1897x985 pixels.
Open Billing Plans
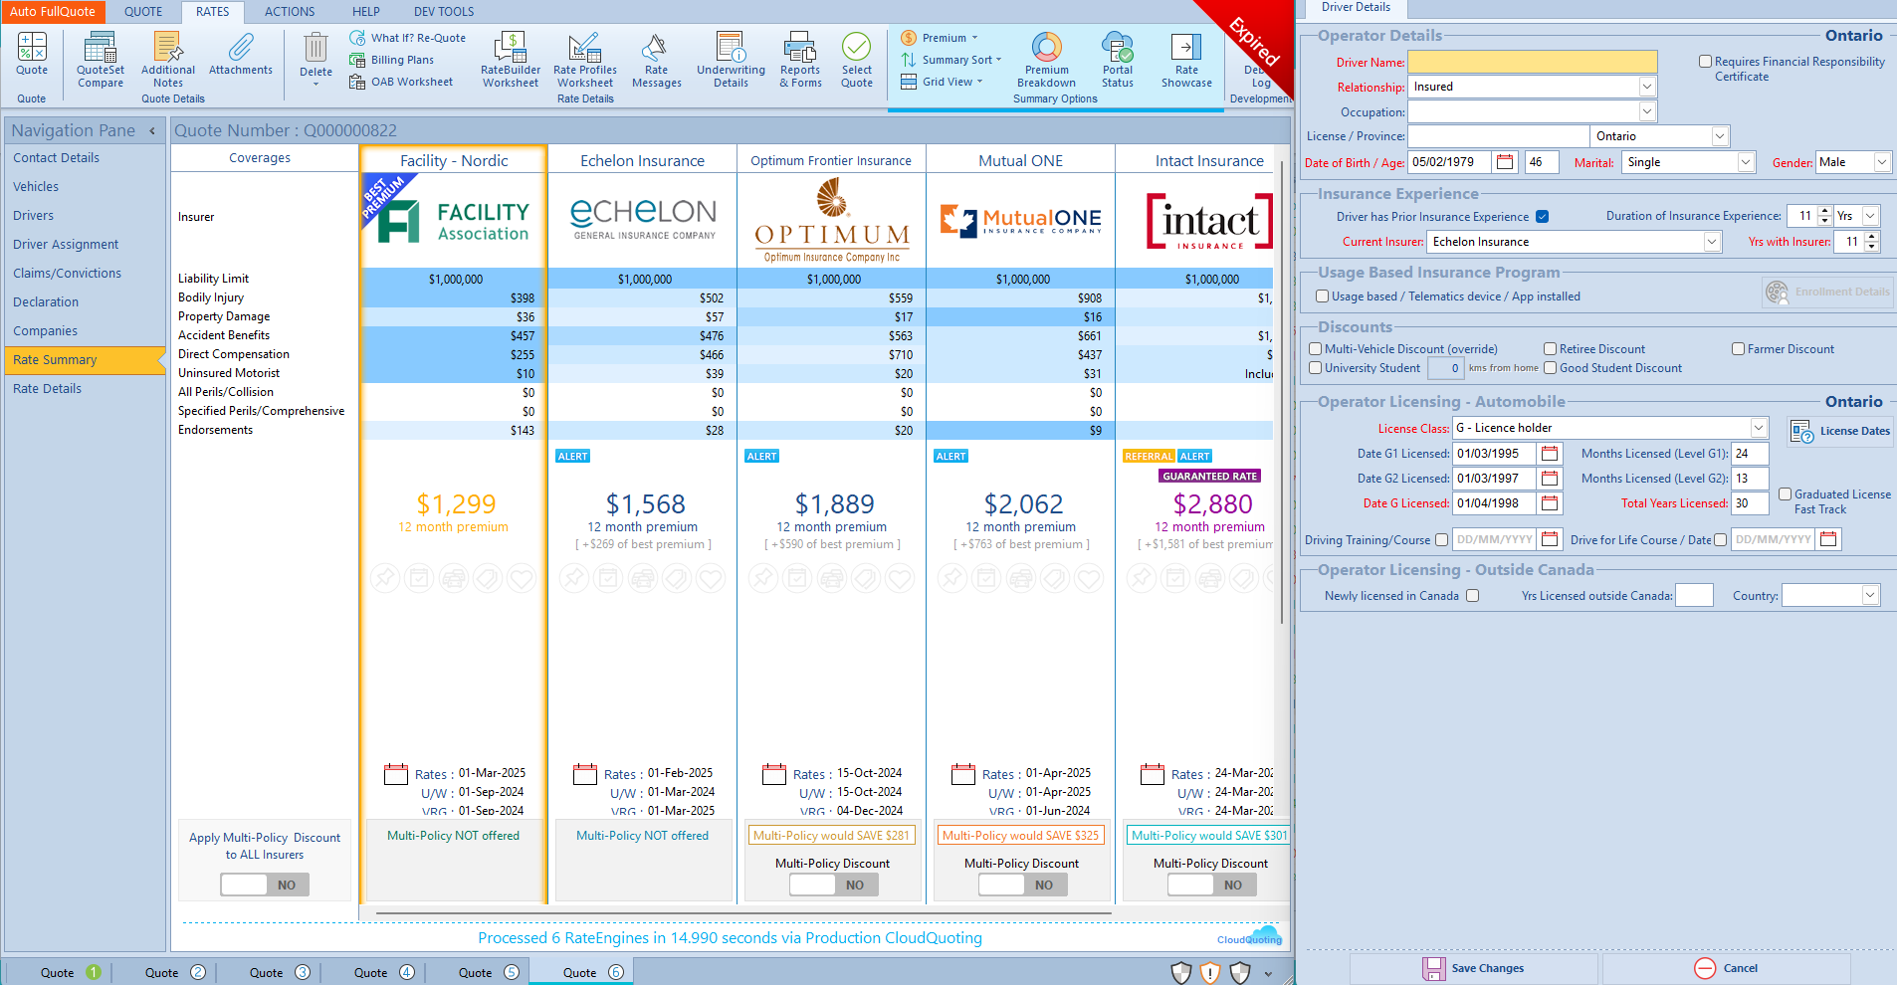pos(392,60)
